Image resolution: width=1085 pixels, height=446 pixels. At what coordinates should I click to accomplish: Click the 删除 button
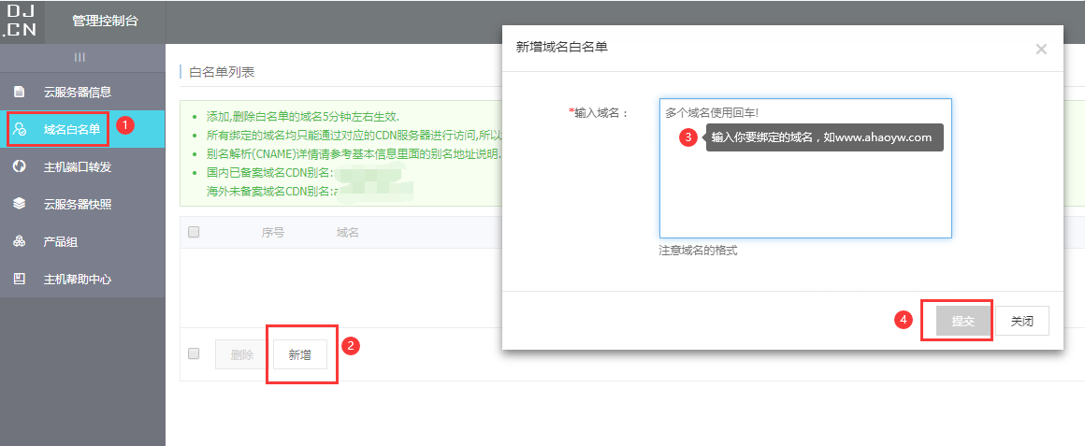(242, 354)
